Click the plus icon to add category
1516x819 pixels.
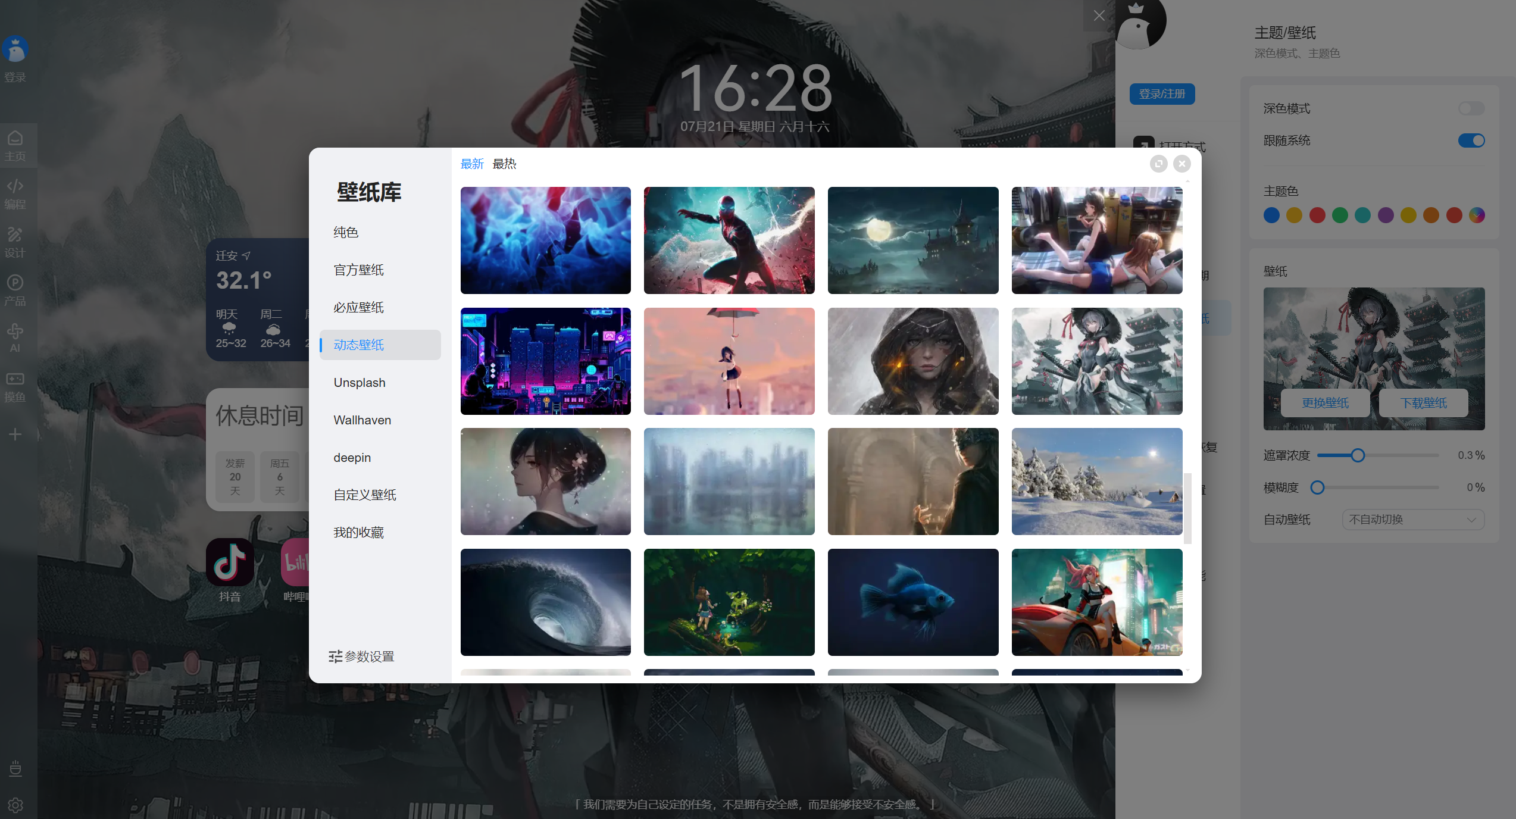coord(15,434)
